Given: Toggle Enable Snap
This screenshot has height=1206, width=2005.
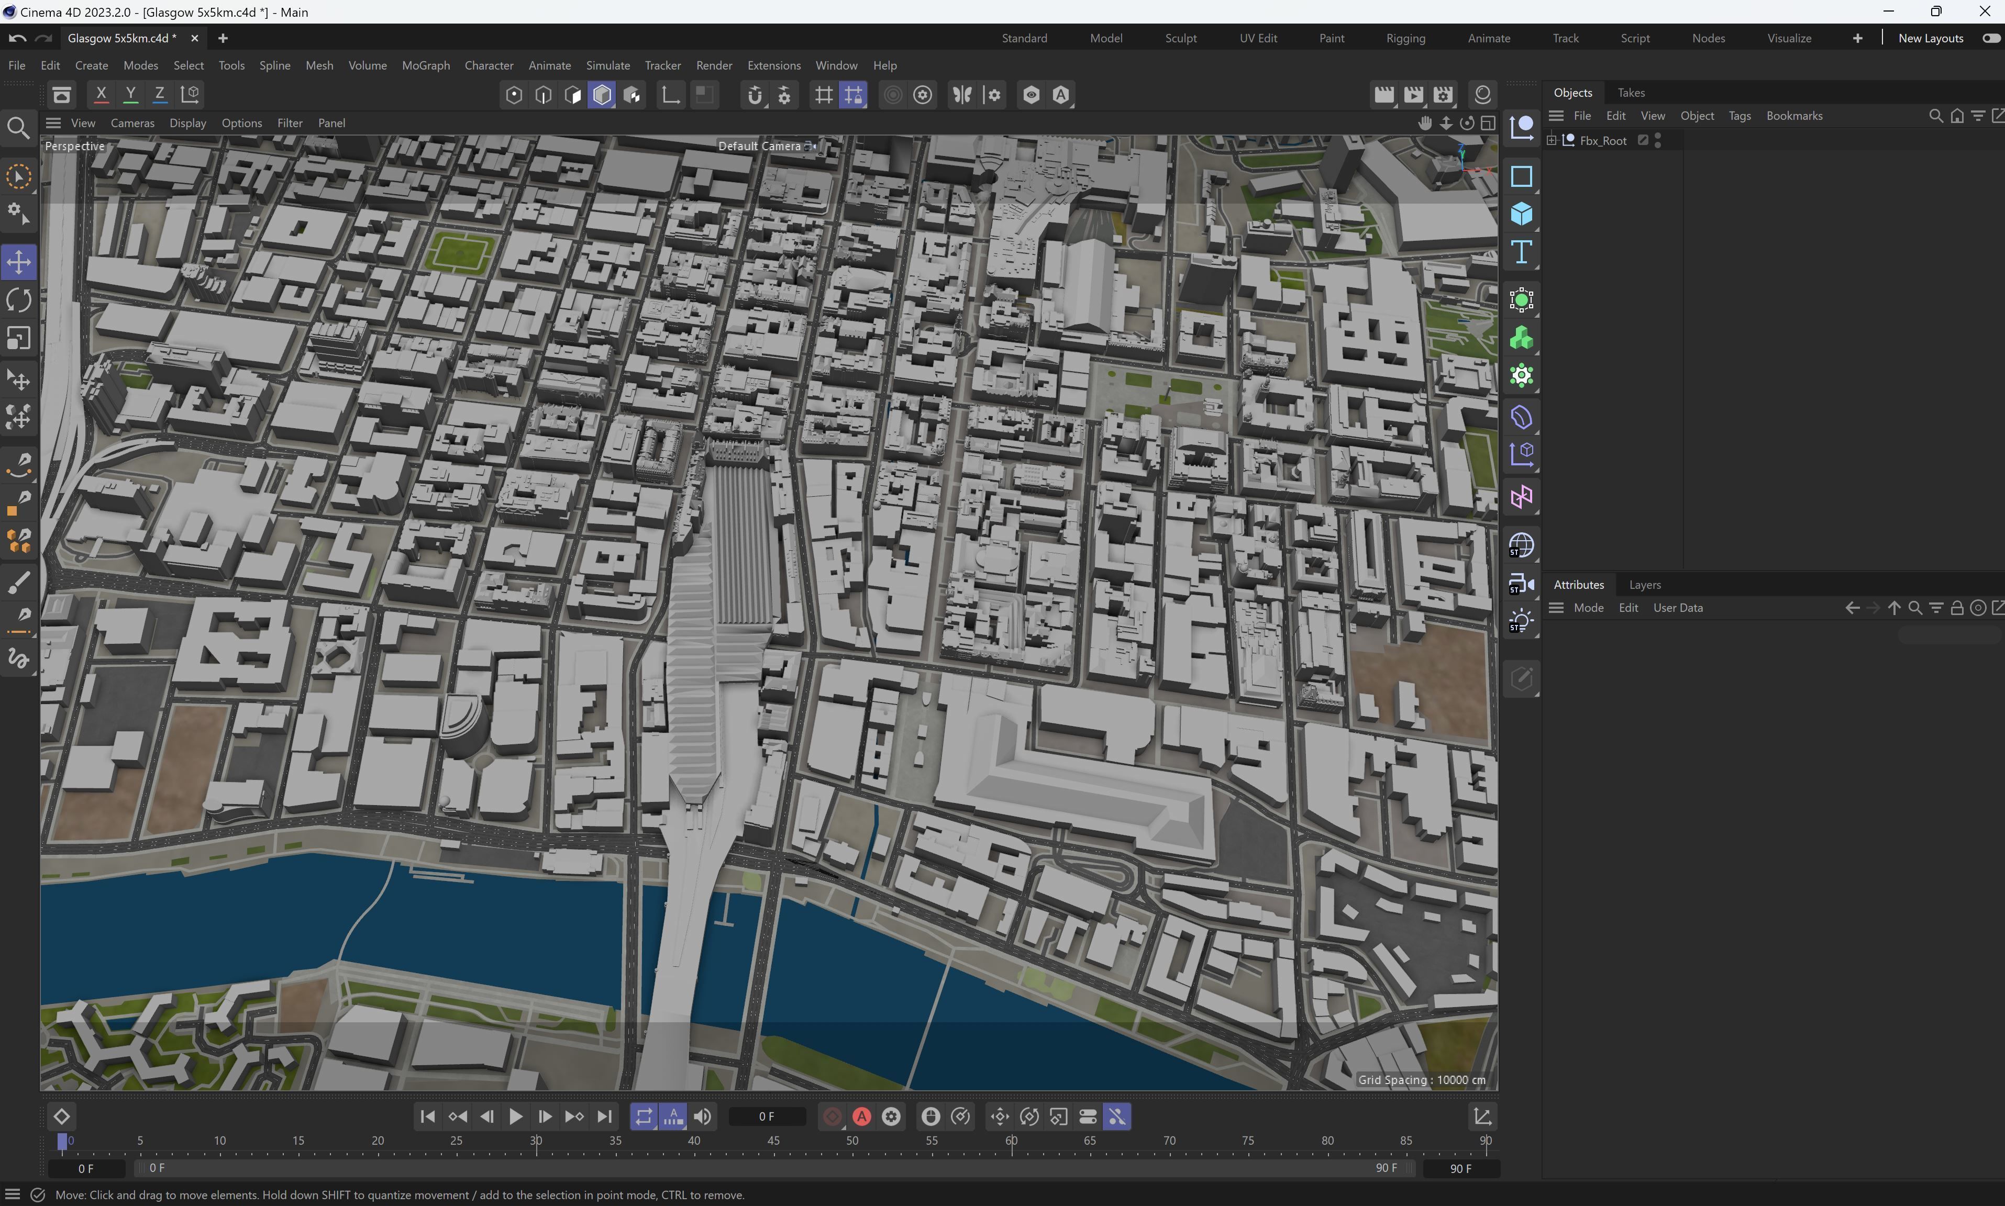Looking at the screenshot, I should pos(755,95).
